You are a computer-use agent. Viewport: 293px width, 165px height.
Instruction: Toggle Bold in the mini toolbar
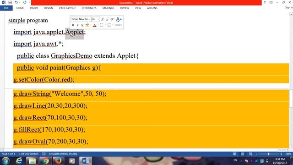(x=73, y=25)
